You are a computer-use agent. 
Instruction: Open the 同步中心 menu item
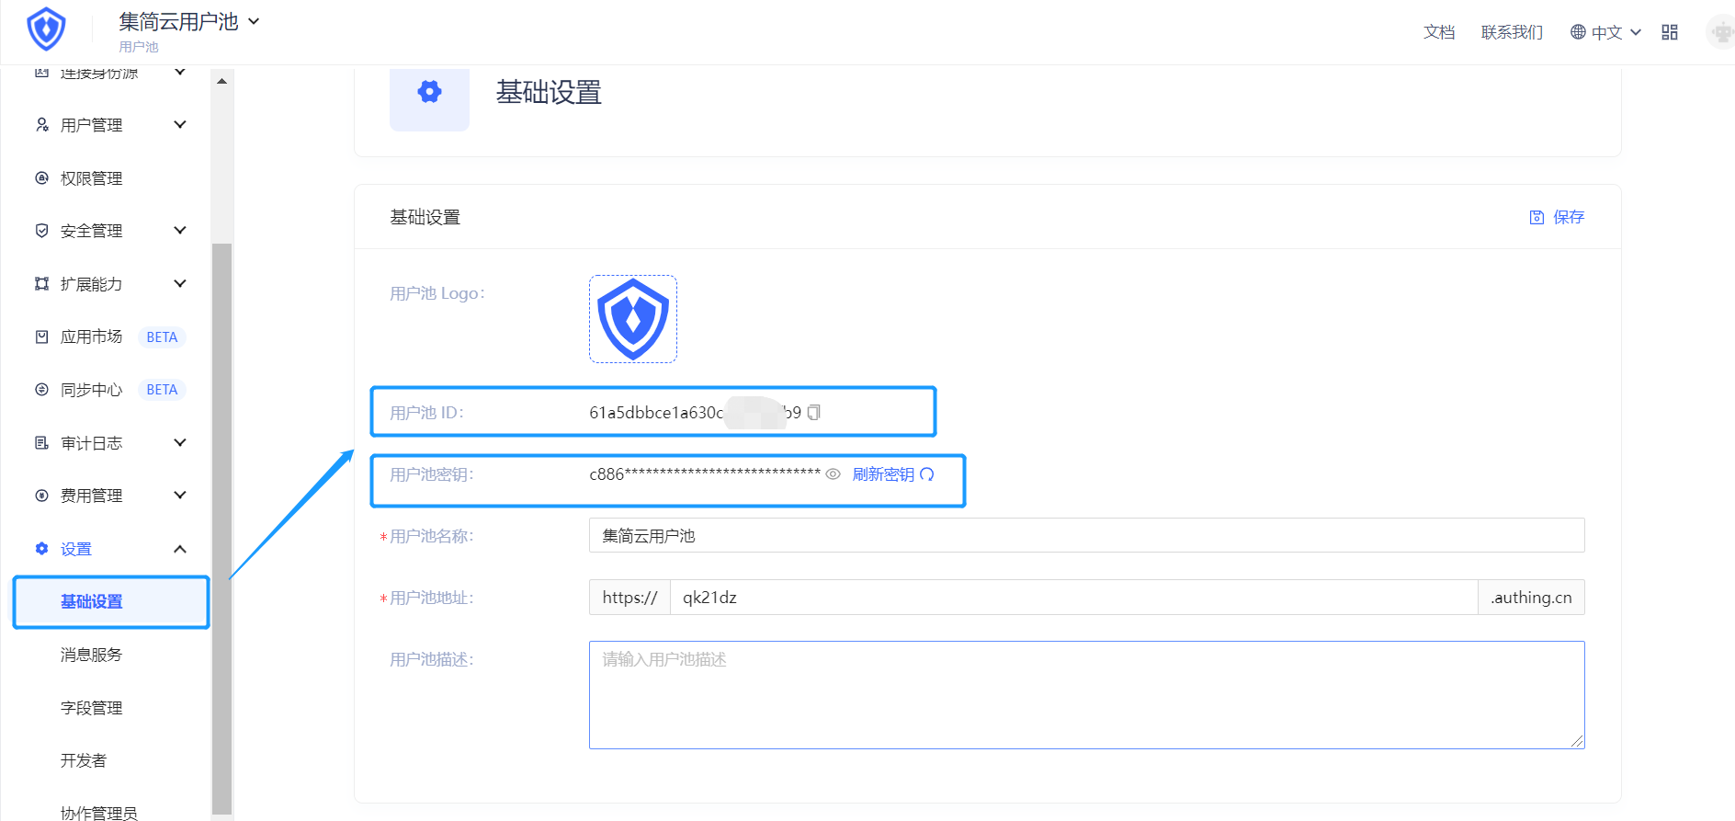coord(91,390)
